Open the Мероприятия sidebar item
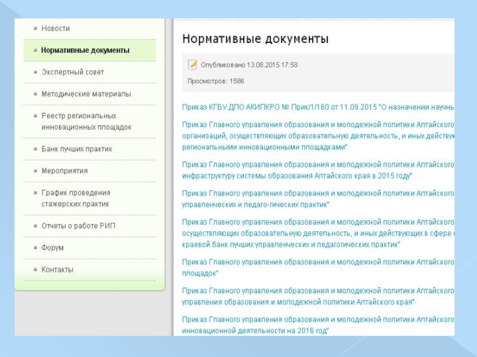The image size is (477, 357). (64, 171)
